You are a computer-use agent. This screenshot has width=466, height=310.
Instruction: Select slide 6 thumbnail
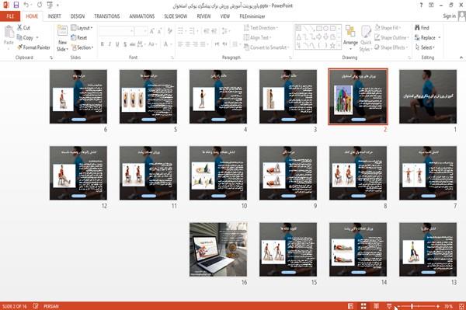[78, 96]
